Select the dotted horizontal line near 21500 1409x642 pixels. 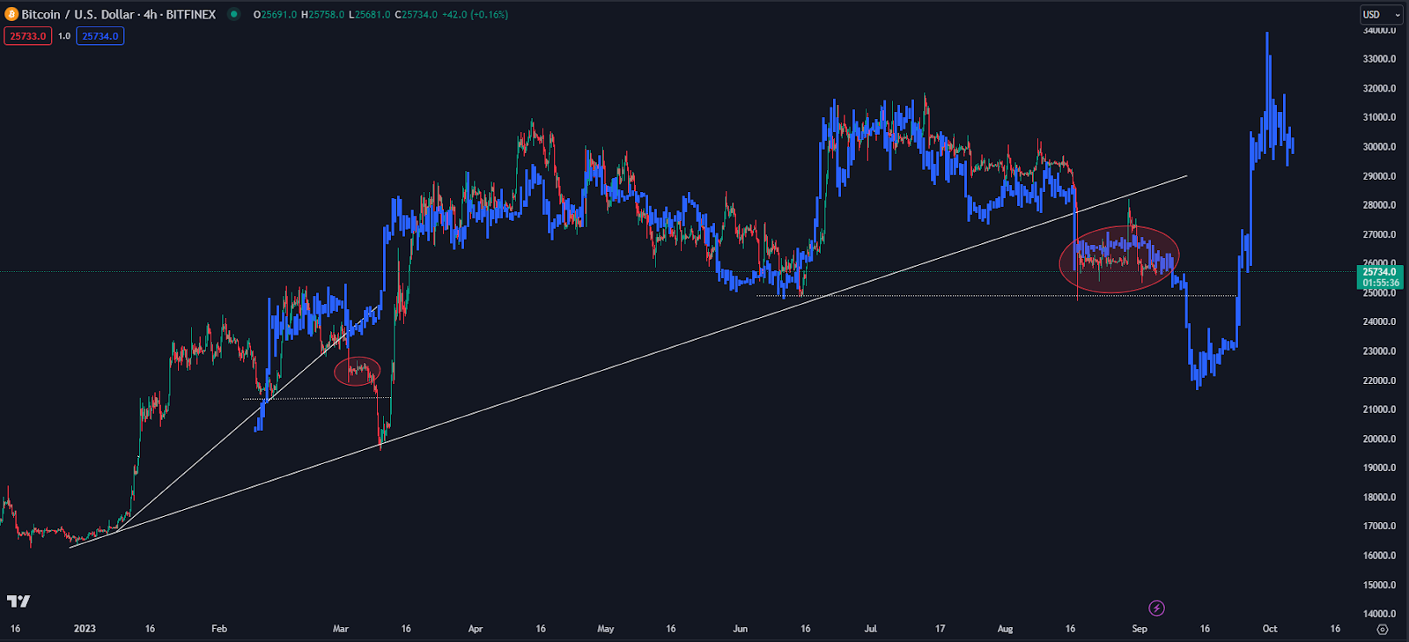pos(317,399)
